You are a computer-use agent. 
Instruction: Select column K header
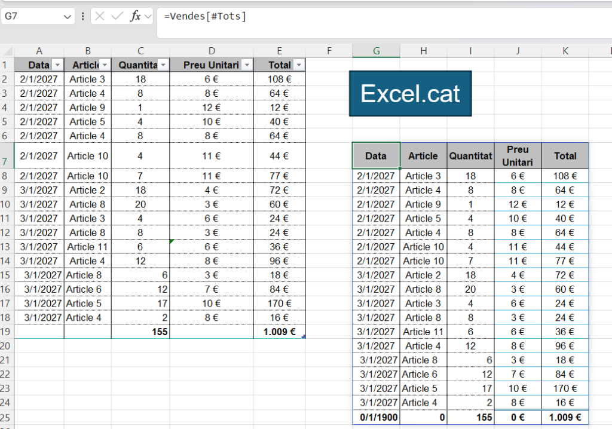coord(565,51)
